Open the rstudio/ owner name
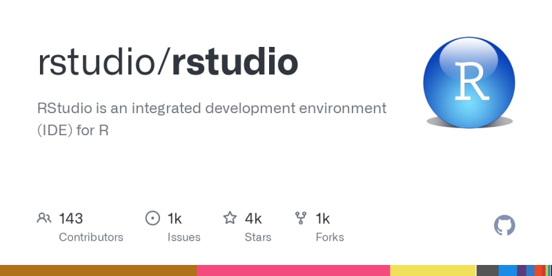552x276 pixels. coord(104,63)
